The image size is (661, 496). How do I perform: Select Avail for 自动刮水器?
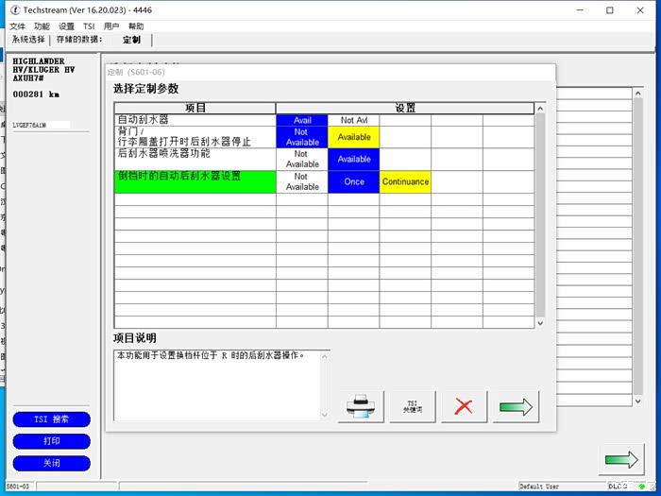tap(301, 120)
